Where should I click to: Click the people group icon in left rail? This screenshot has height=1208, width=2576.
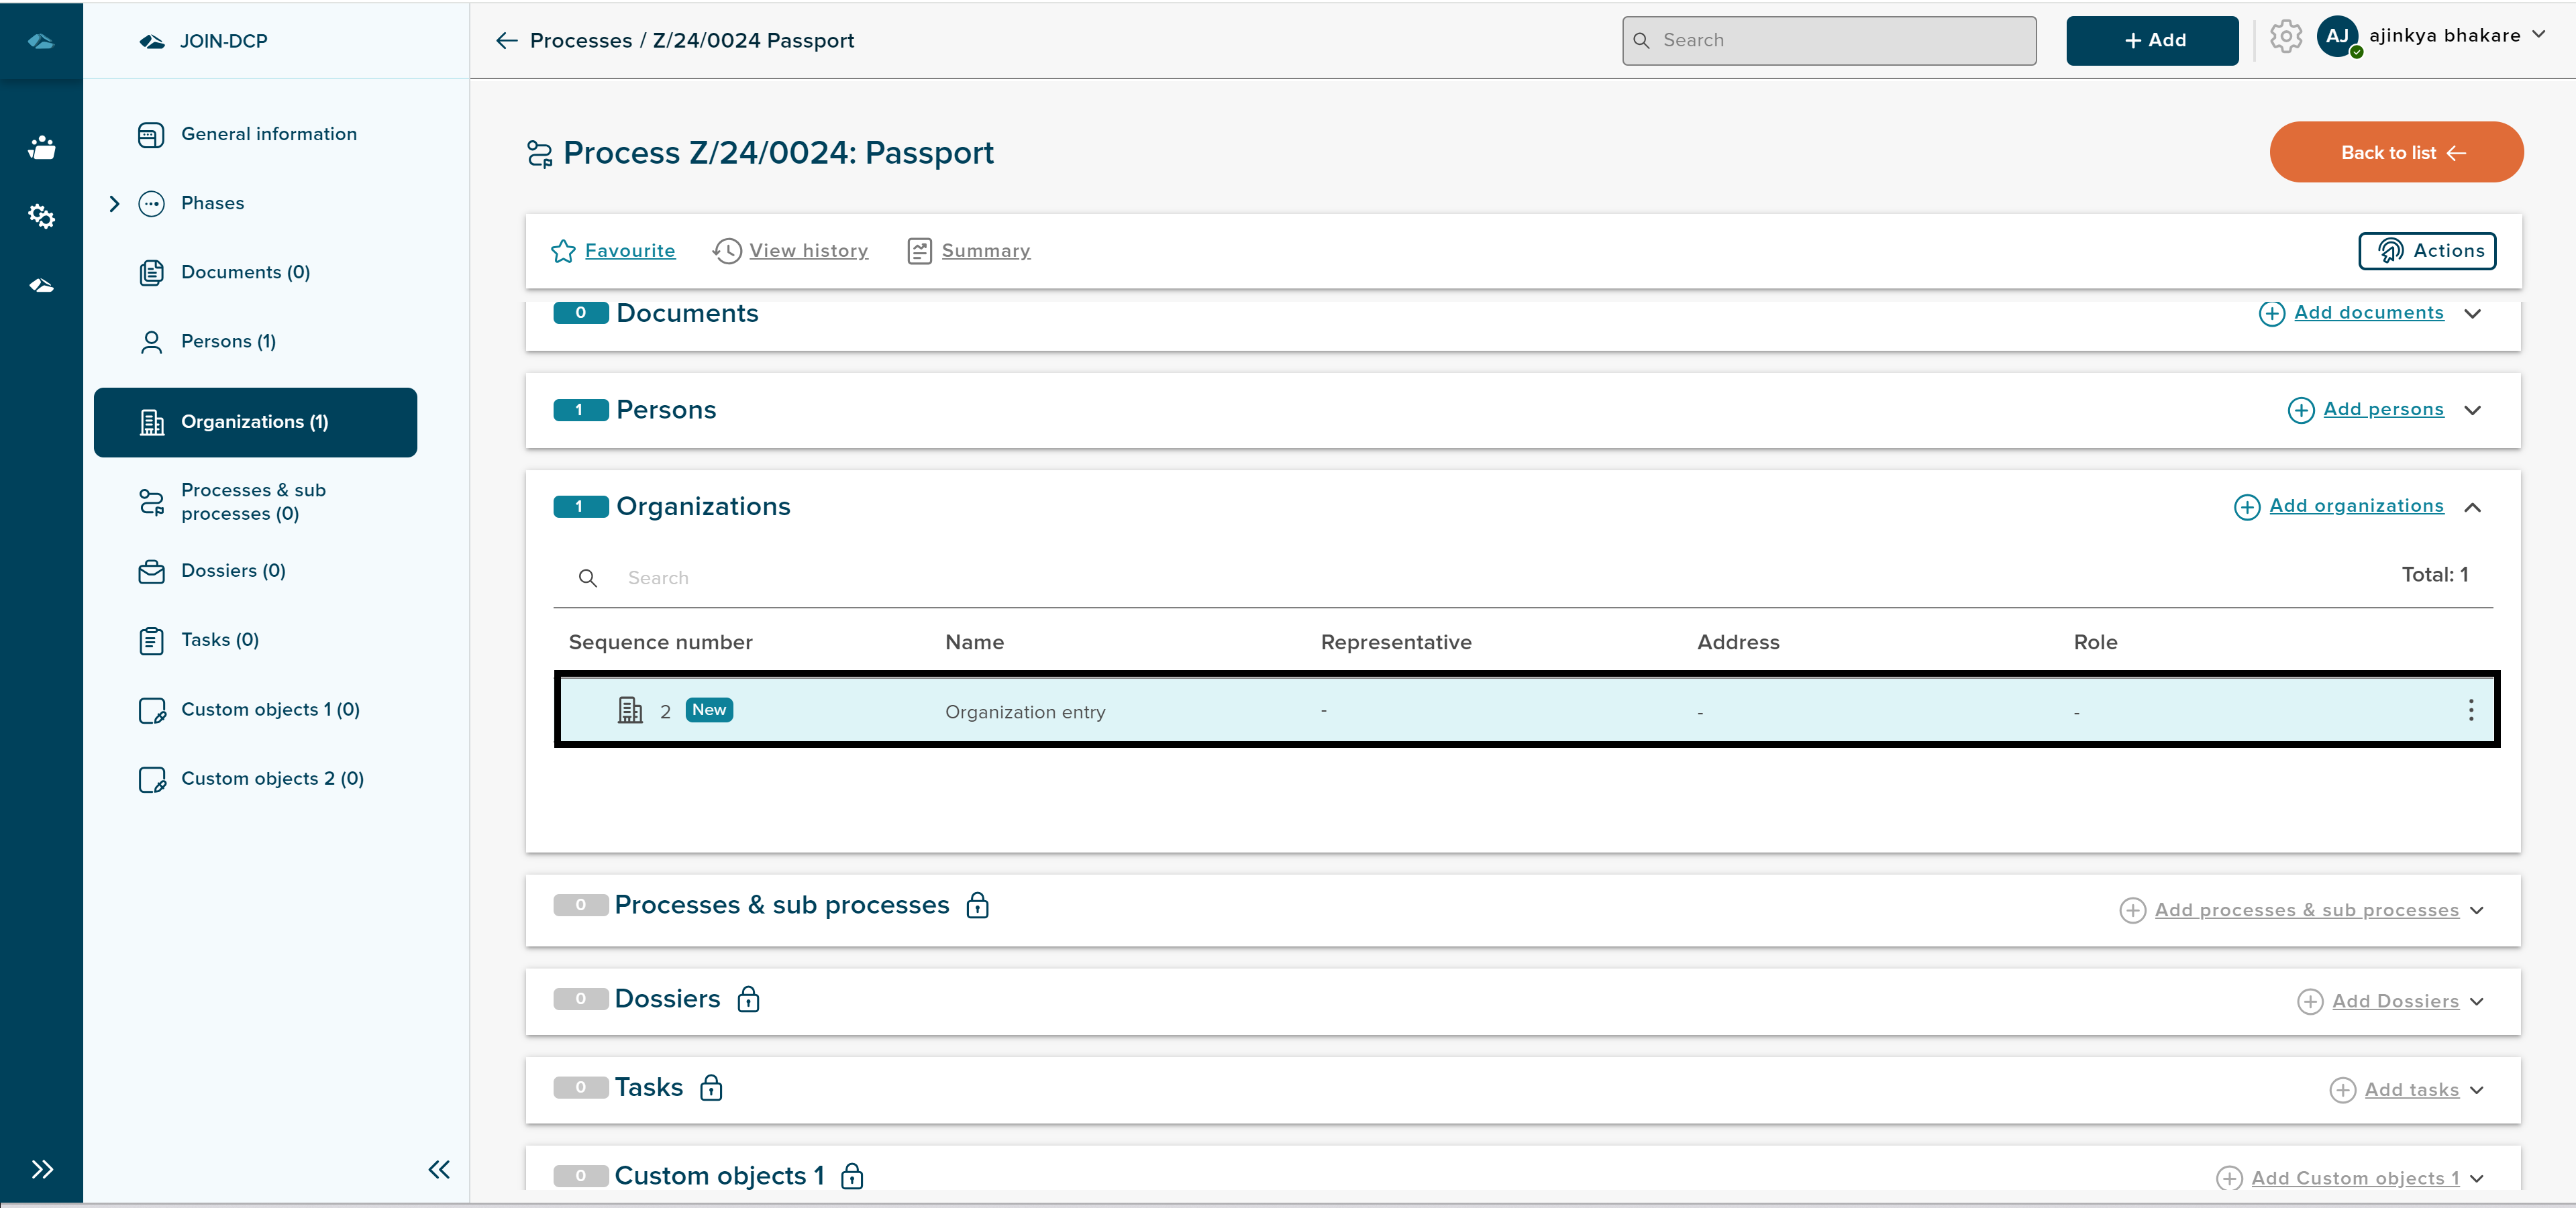(41, 148)
